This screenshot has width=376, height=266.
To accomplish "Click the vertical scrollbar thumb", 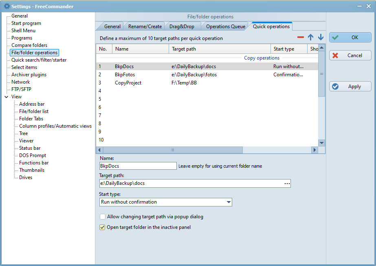I will click(x=321, y=74).
